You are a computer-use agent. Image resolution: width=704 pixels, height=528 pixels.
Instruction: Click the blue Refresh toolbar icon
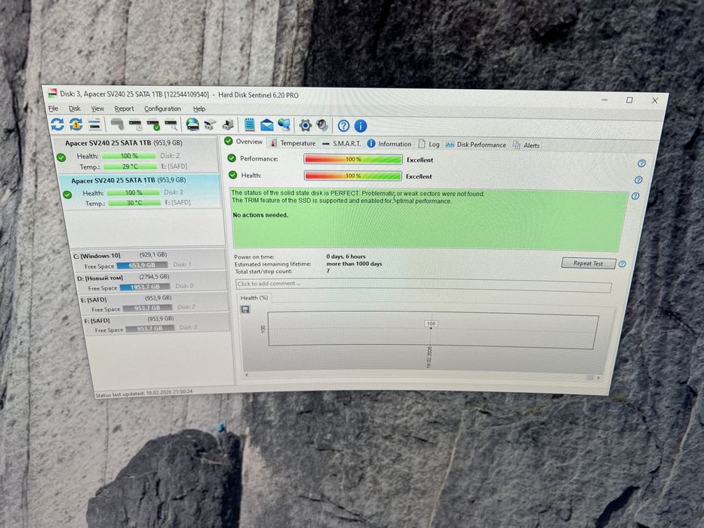click(57, 124)
